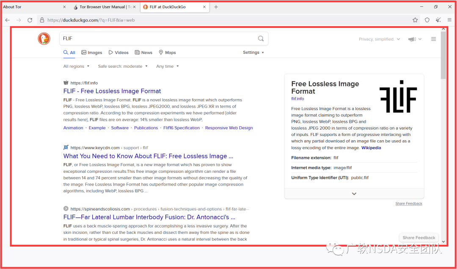Click the FLIF logo image in infobox

(398, 97)
